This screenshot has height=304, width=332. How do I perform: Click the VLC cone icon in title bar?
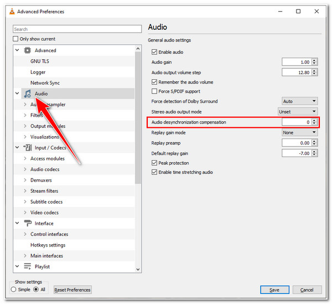click(12, 12)
